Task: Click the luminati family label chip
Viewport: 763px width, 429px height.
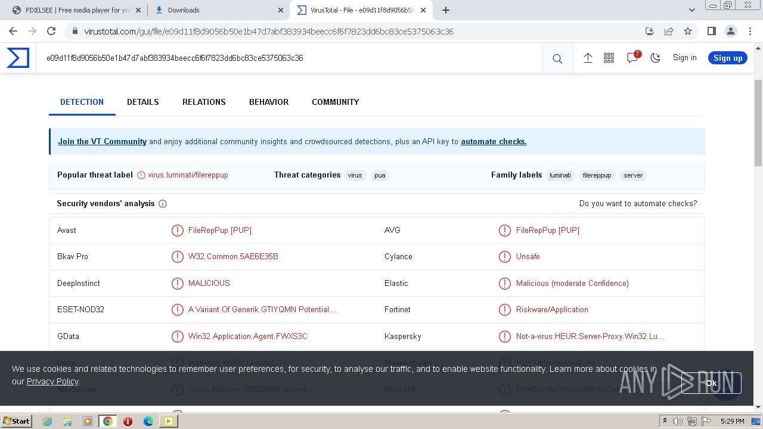Action: click(x=560, y=175)
